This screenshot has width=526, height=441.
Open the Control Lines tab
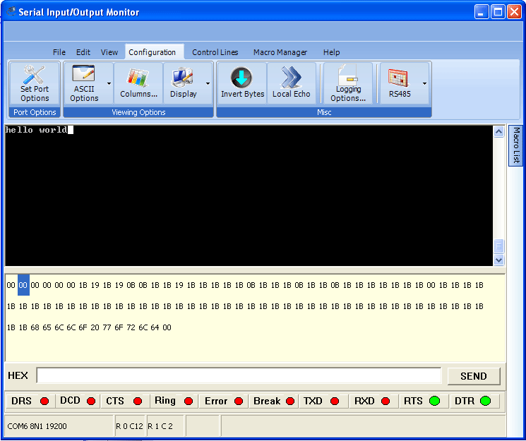[x=215, y=52]
